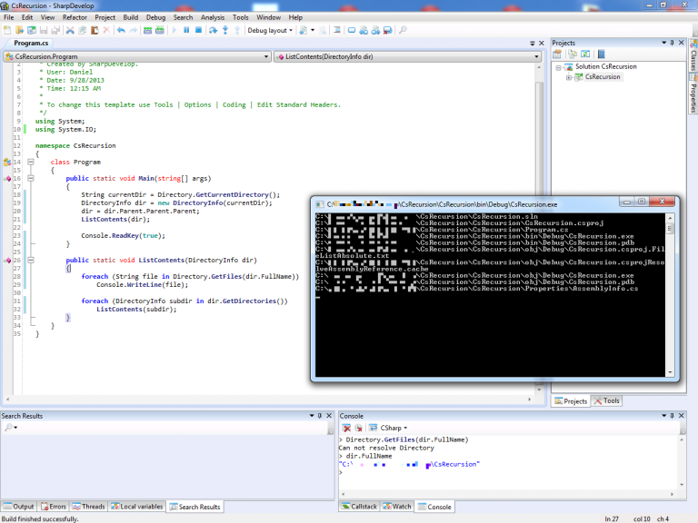Collapse the Main method fold marker
This screenshot has width=698, height=523.
point(30,179)
